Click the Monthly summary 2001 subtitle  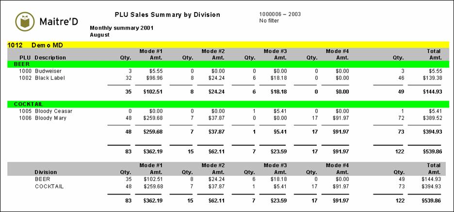pos(122,28)
